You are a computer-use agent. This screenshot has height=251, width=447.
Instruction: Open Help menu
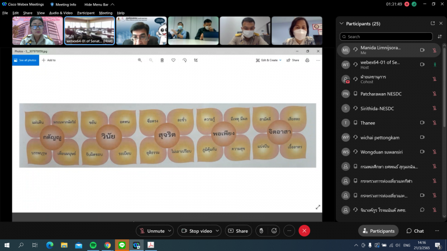[x=121, y=13]
